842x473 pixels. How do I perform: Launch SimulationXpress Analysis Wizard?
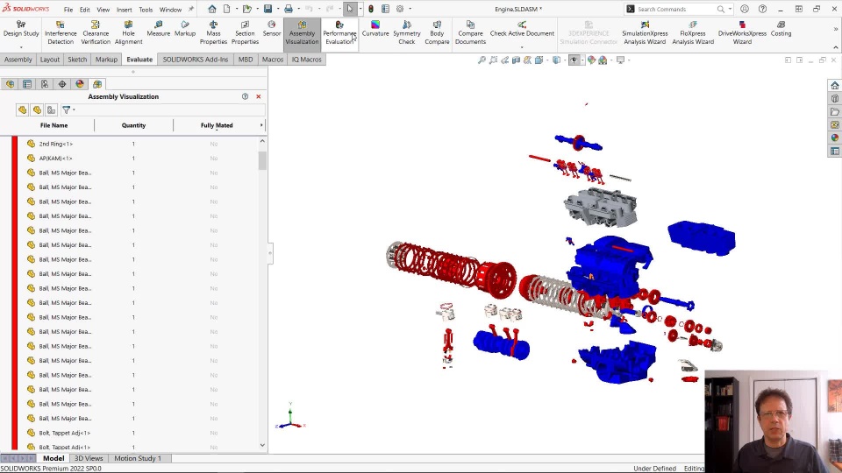(645, 32)
